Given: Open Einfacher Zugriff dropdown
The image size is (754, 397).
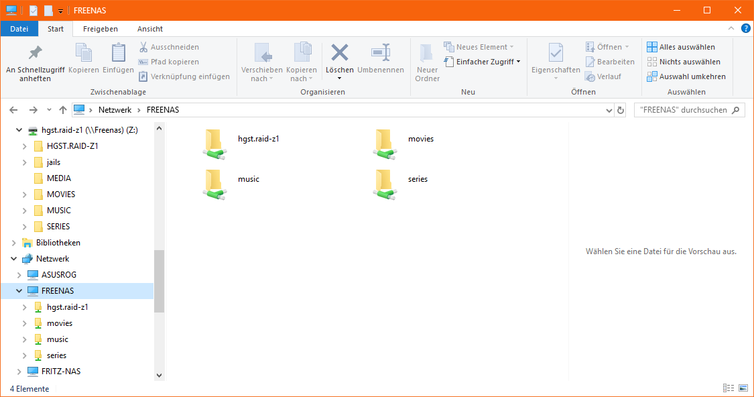Looking at the screenshot, I should (x=483, y=62).
